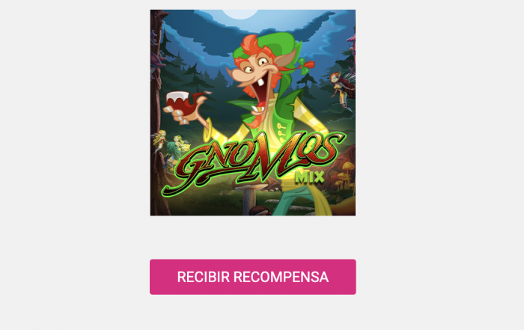Click the word RECIBIR on pink button
This screenshot has width=524, height=330.
[204, 277]
